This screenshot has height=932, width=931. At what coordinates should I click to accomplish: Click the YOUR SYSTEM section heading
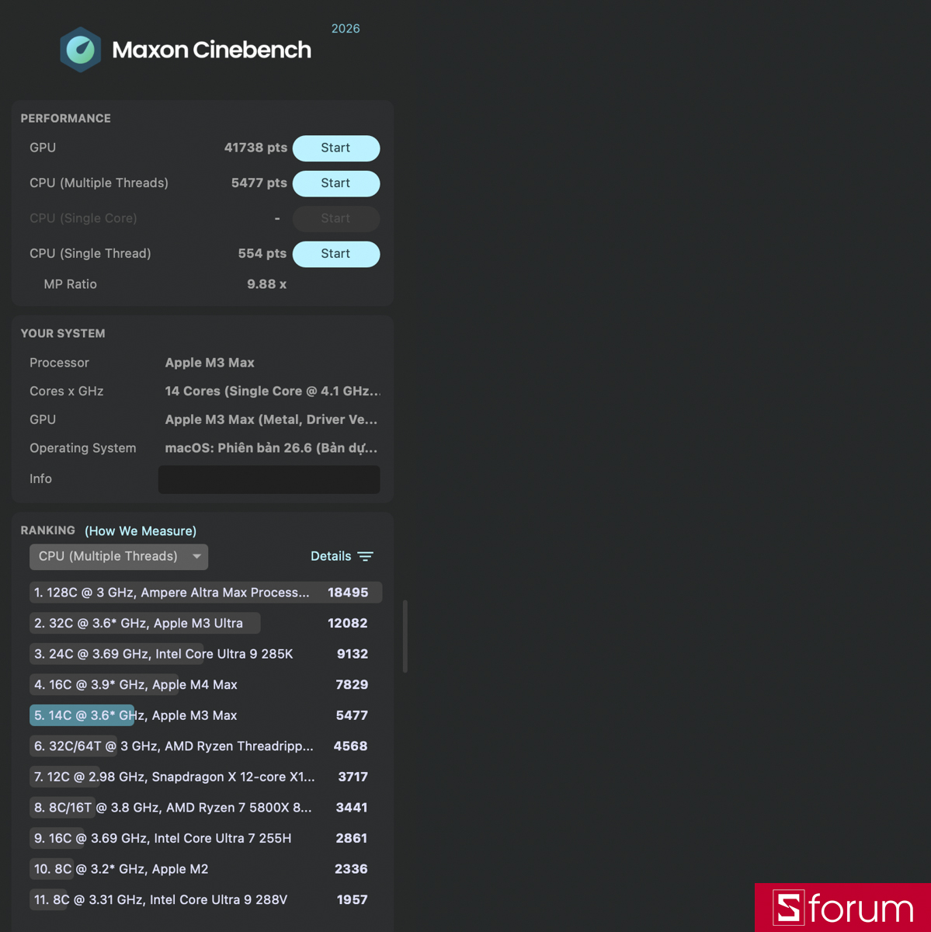pos(63,334)
